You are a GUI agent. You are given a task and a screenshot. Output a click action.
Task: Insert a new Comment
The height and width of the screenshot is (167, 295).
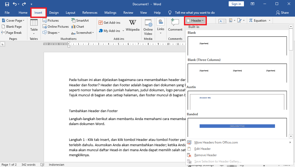(x=175, y=25)
